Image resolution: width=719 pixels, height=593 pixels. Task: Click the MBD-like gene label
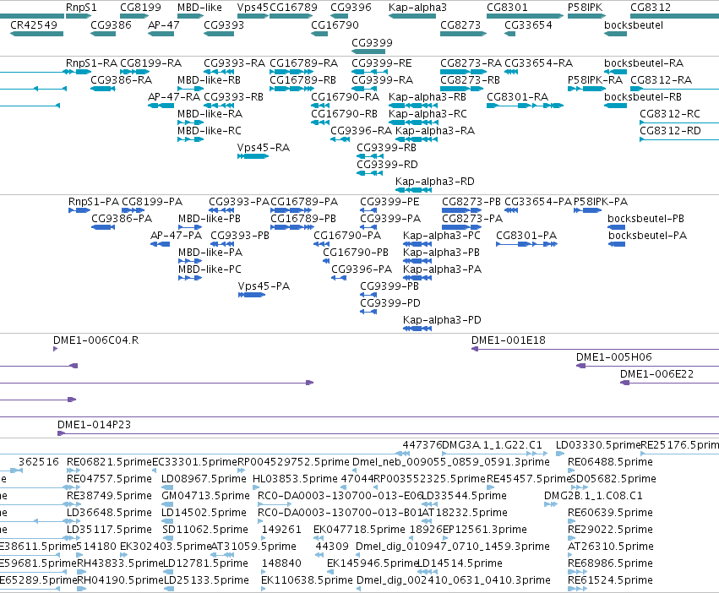199,8
